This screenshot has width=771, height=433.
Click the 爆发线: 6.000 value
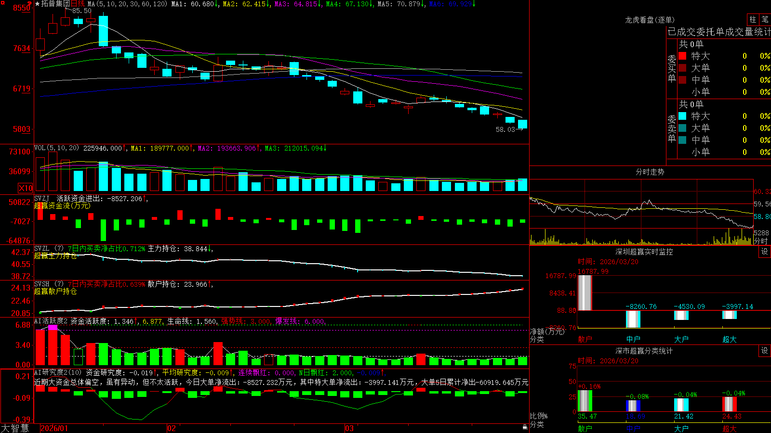point(301,321)
